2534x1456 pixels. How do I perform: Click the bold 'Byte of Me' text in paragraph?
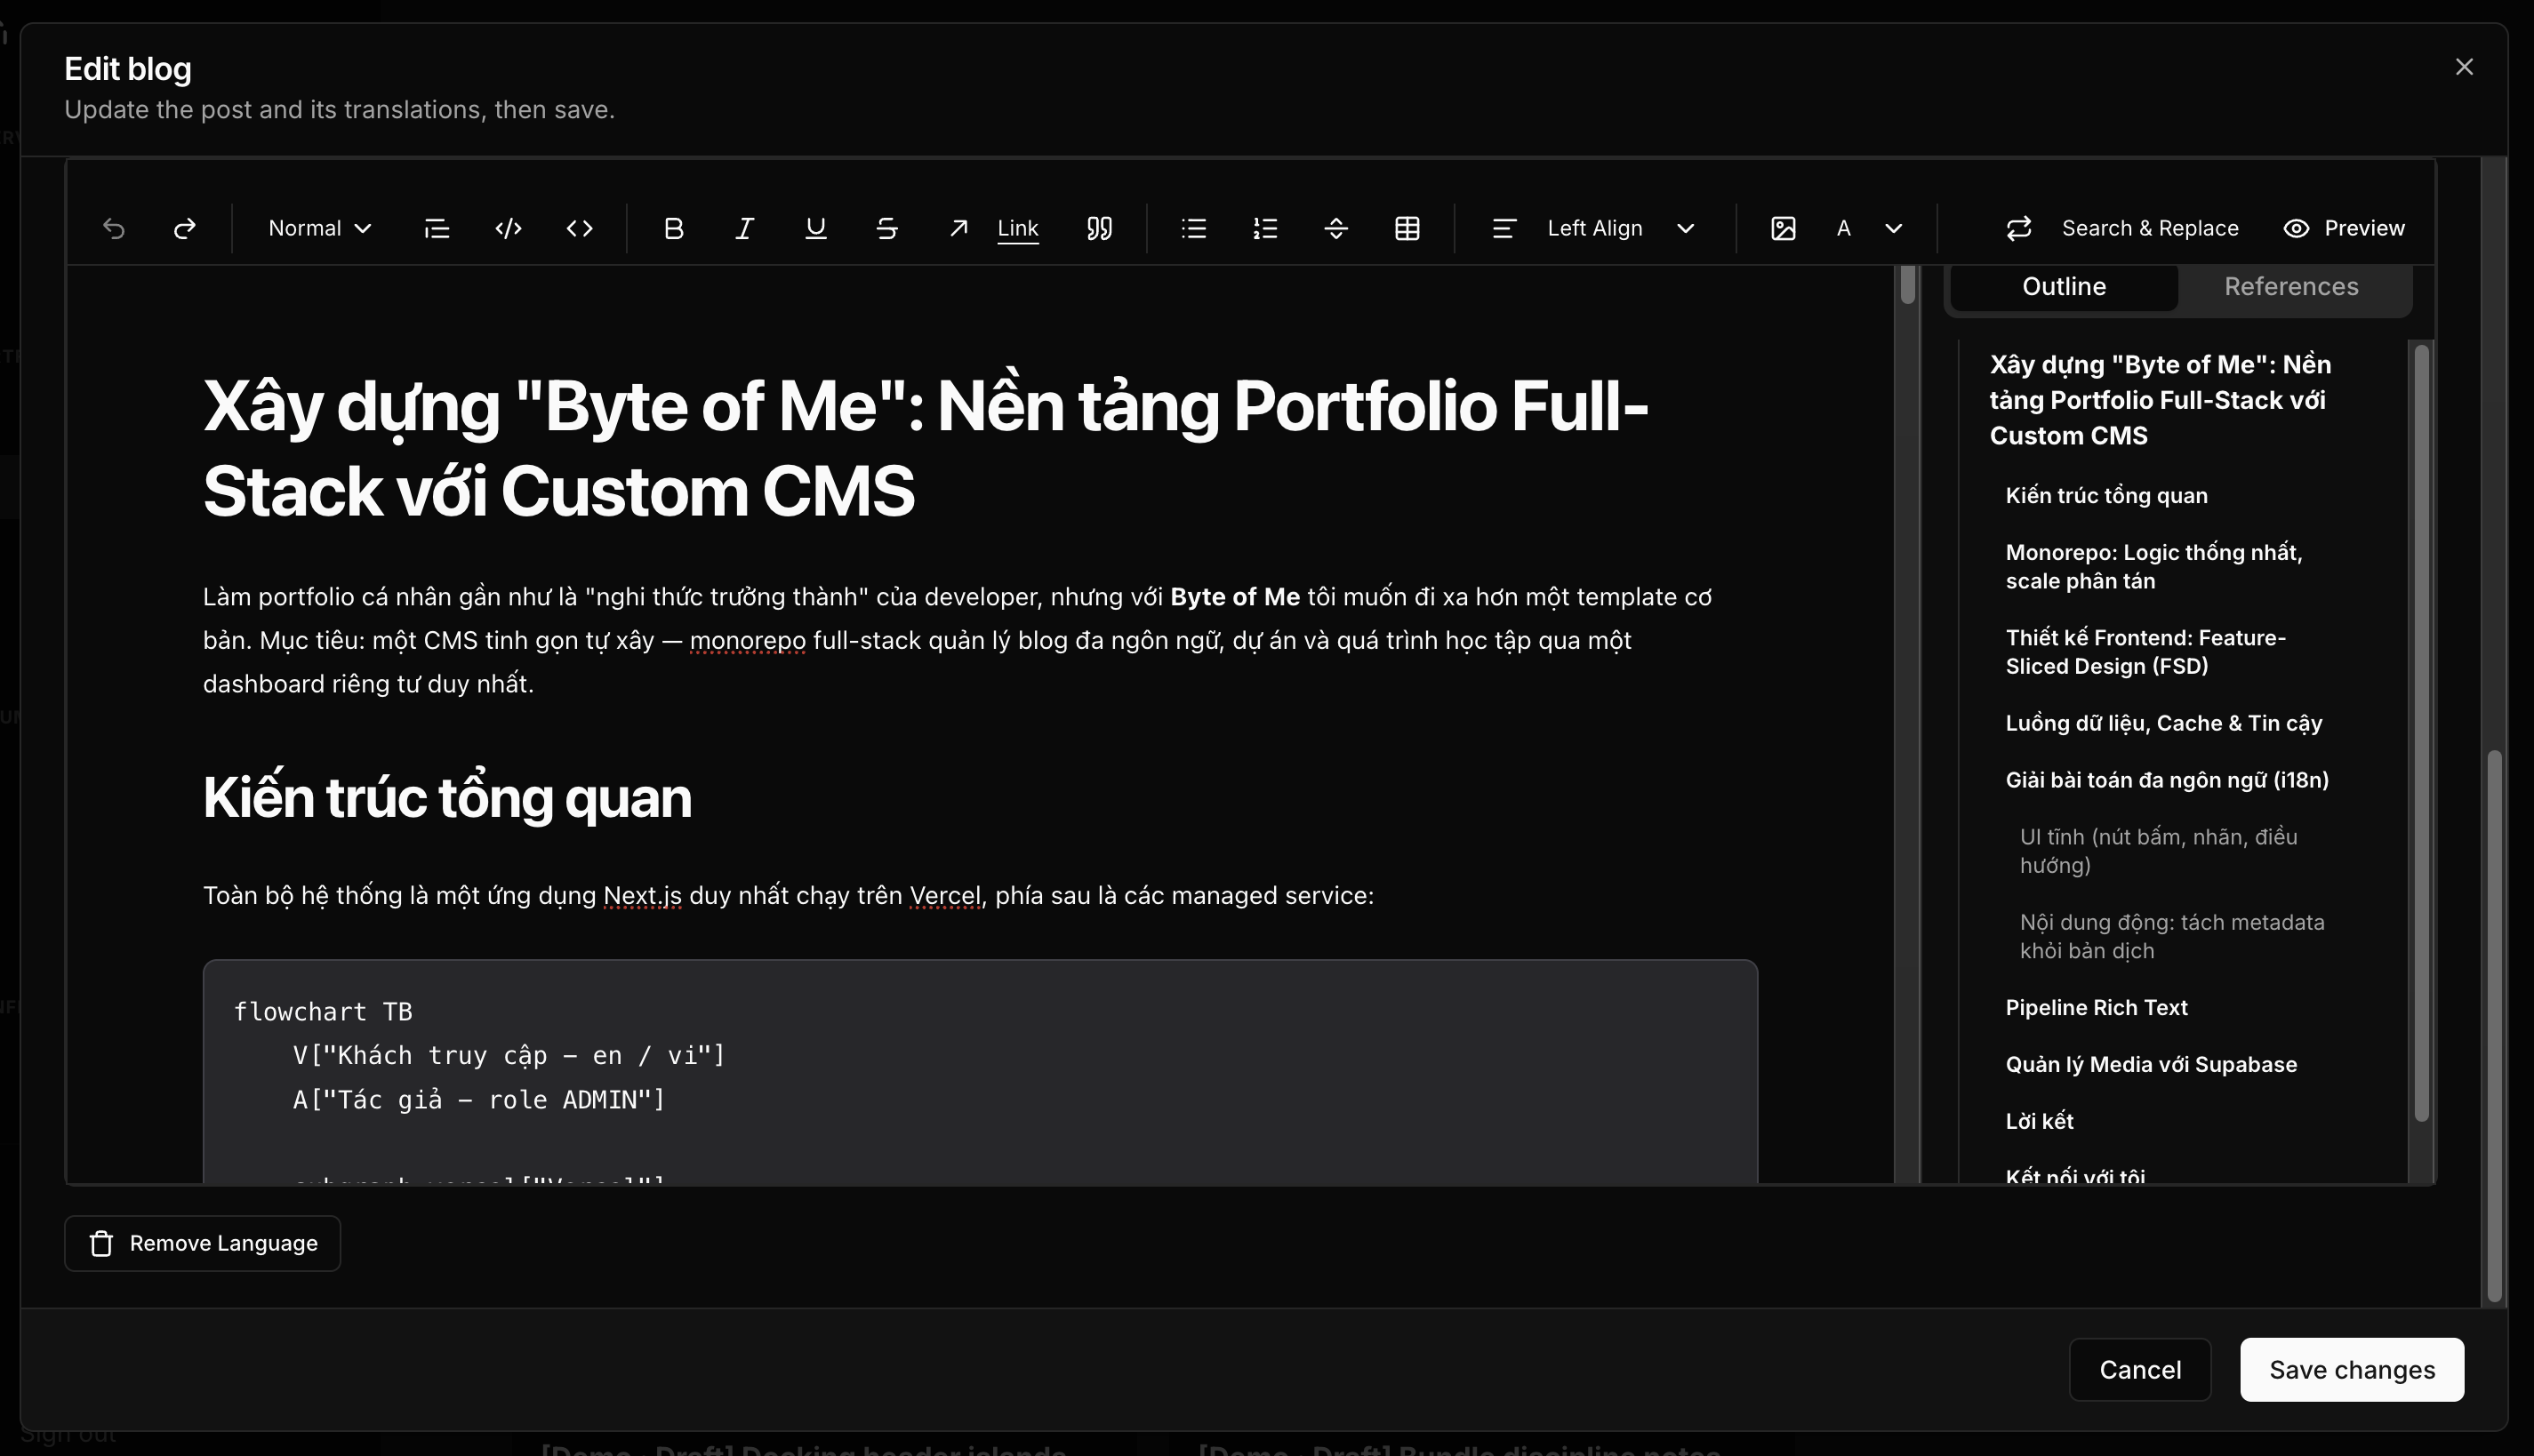(1235, 597)
